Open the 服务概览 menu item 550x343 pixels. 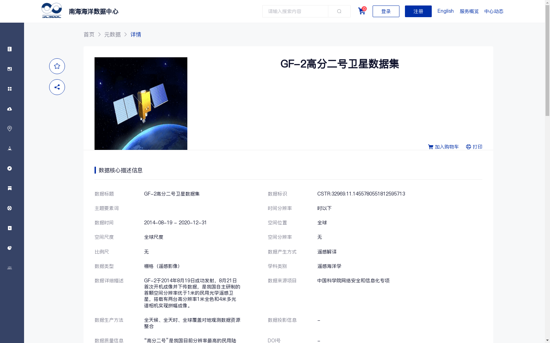[469, 11]
